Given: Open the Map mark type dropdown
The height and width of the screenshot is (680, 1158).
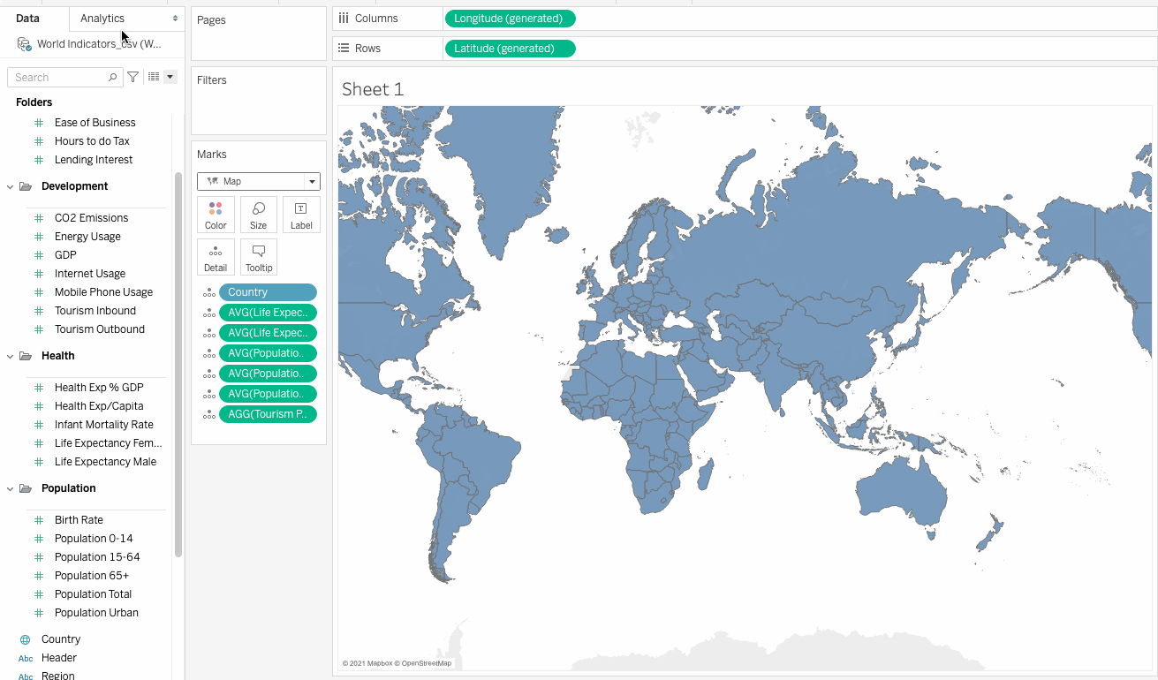Looking at the screenshot, I should [x=310, y=181].
